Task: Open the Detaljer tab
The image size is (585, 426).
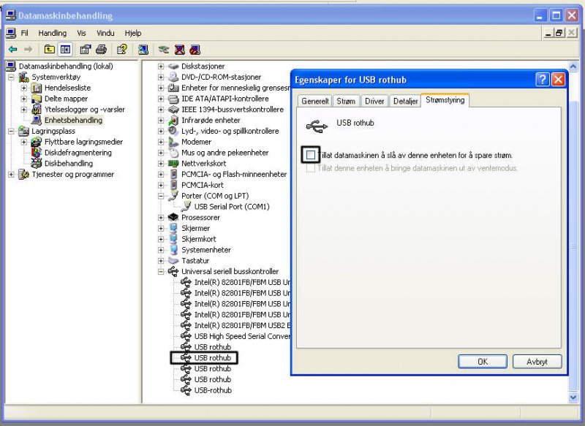Action: tap(405, 102)
